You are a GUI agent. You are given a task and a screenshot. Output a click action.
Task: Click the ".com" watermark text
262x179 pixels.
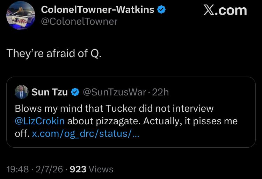(x=231, y=10)
